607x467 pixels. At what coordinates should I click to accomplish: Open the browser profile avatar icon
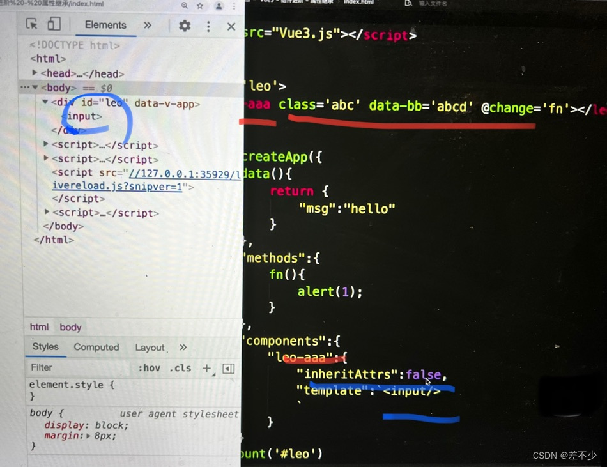[219, 6]
